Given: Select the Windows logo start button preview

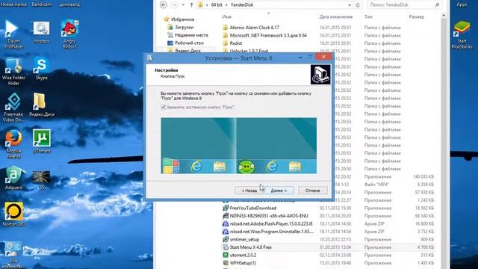Looking at the screenshot, I should coord(171,167).
